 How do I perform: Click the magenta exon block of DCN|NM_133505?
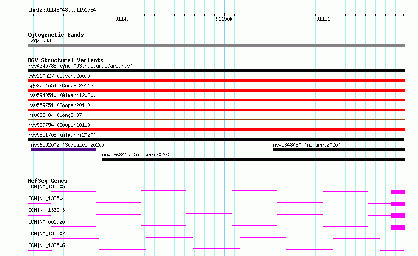click(x=398, y=192)
